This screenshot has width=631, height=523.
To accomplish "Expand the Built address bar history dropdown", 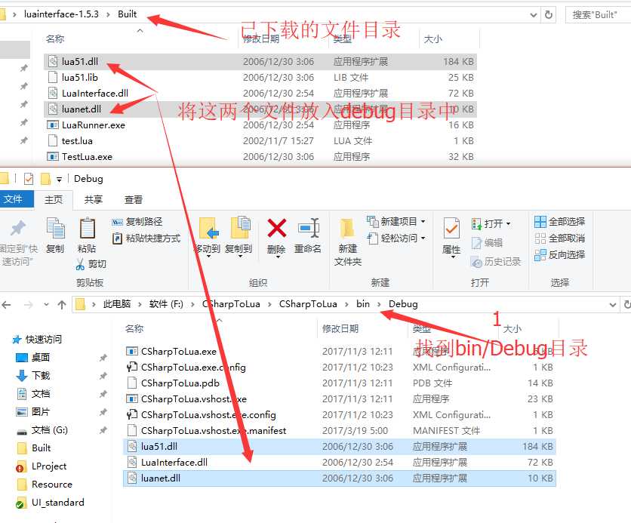I will [x=534, y=15].
